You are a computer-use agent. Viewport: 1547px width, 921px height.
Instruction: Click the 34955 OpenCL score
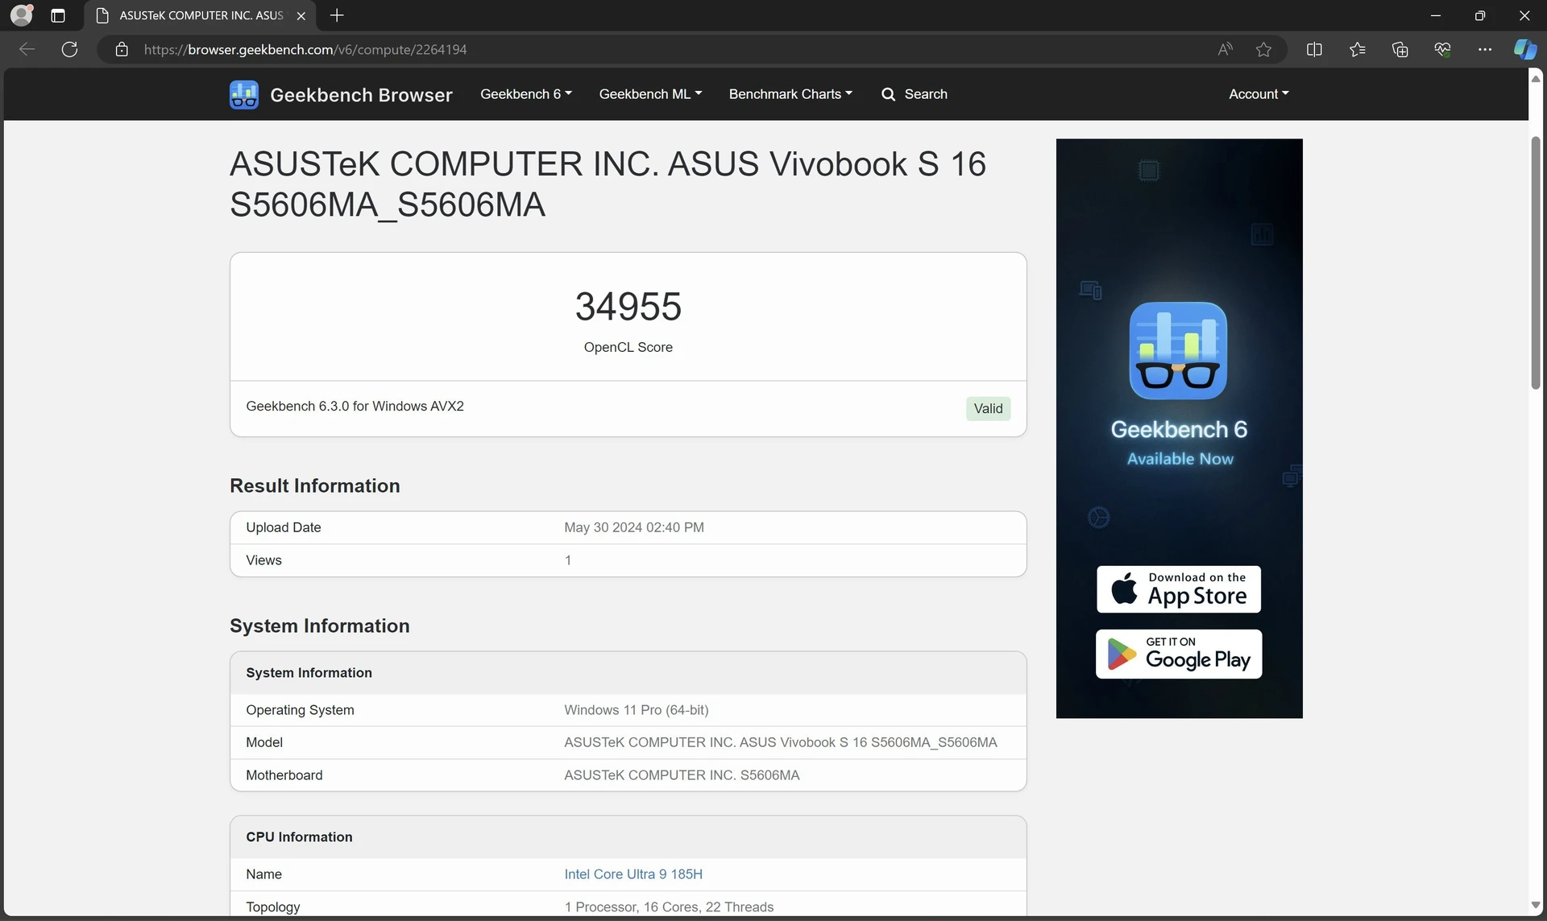[628, 306]
